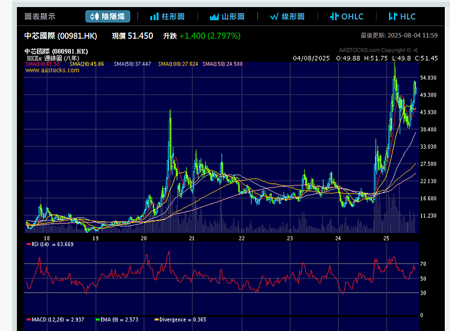Click the SMA(150):24.588 legend label

pos(223,64)
